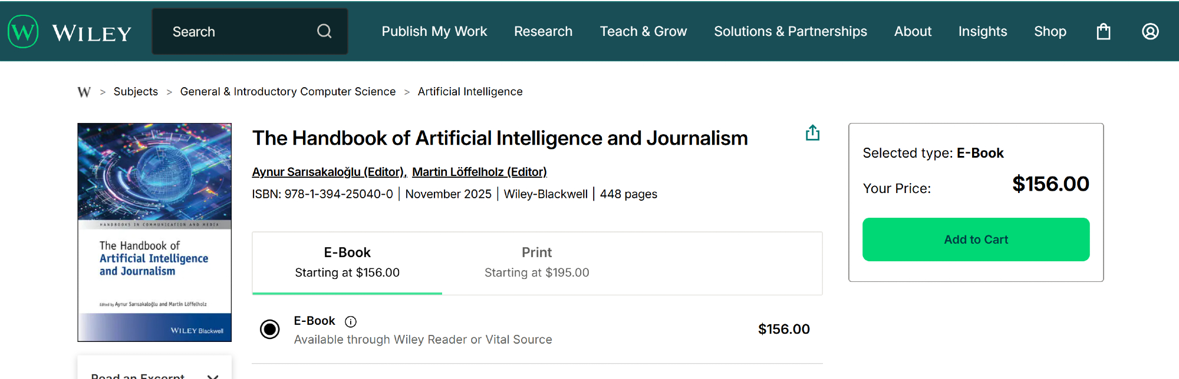
Task: Open the Solutions & Partnerships menu
Action: click(790, 31)
